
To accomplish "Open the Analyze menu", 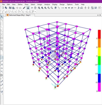I will pyautogui.click(x=47, y=4).
